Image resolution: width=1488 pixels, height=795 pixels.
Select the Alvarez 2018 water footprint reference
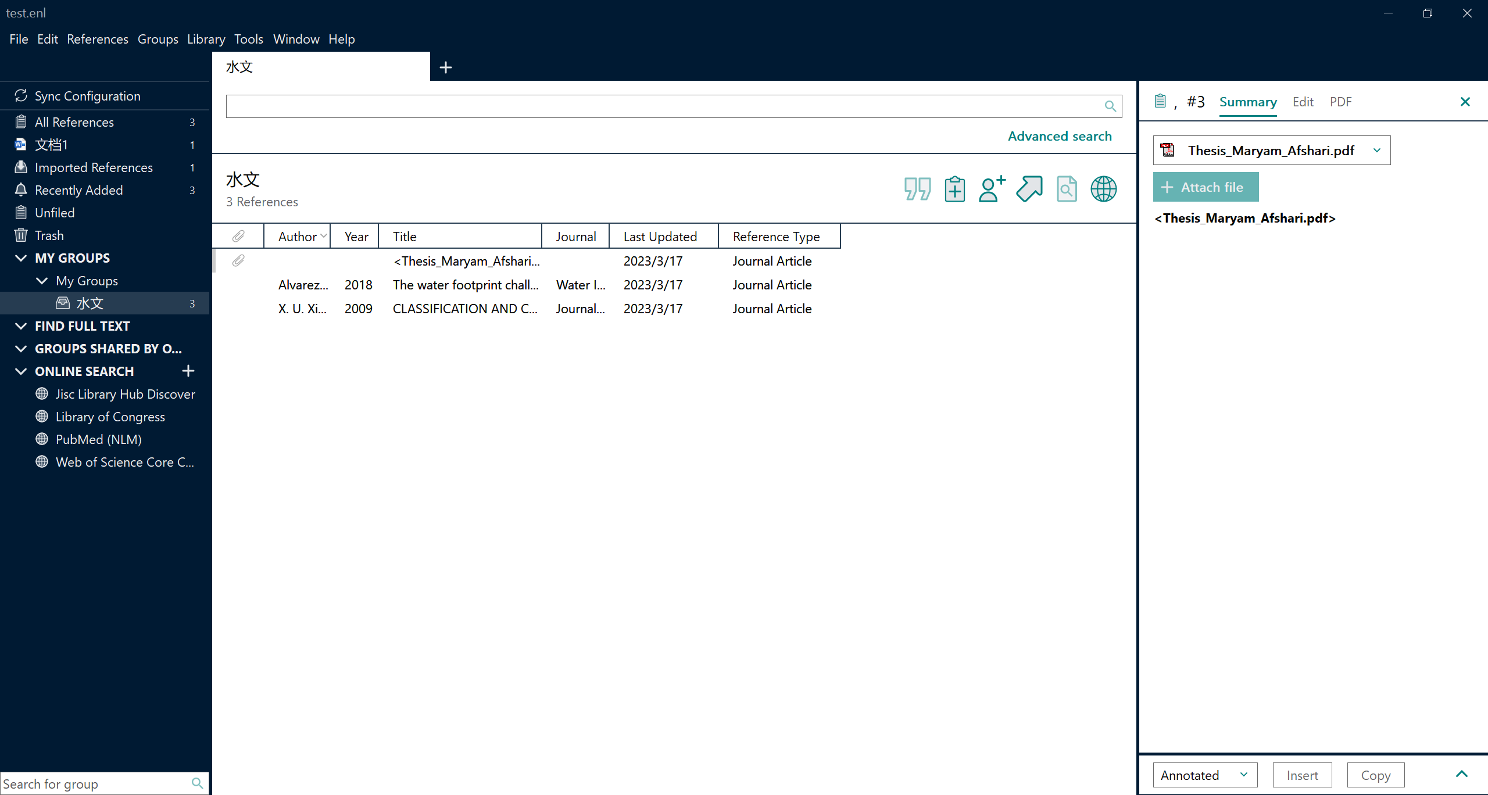(x=526, y=285)
